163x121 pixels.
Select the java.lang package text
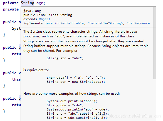(x=32, y=11)
